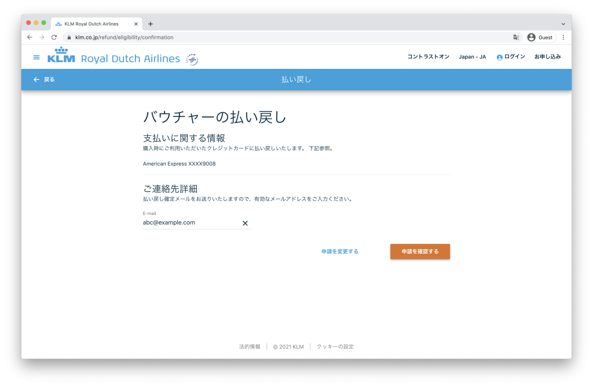Click the Guest profile button
This screenshot has height=387, width=593.
(540, 37)
